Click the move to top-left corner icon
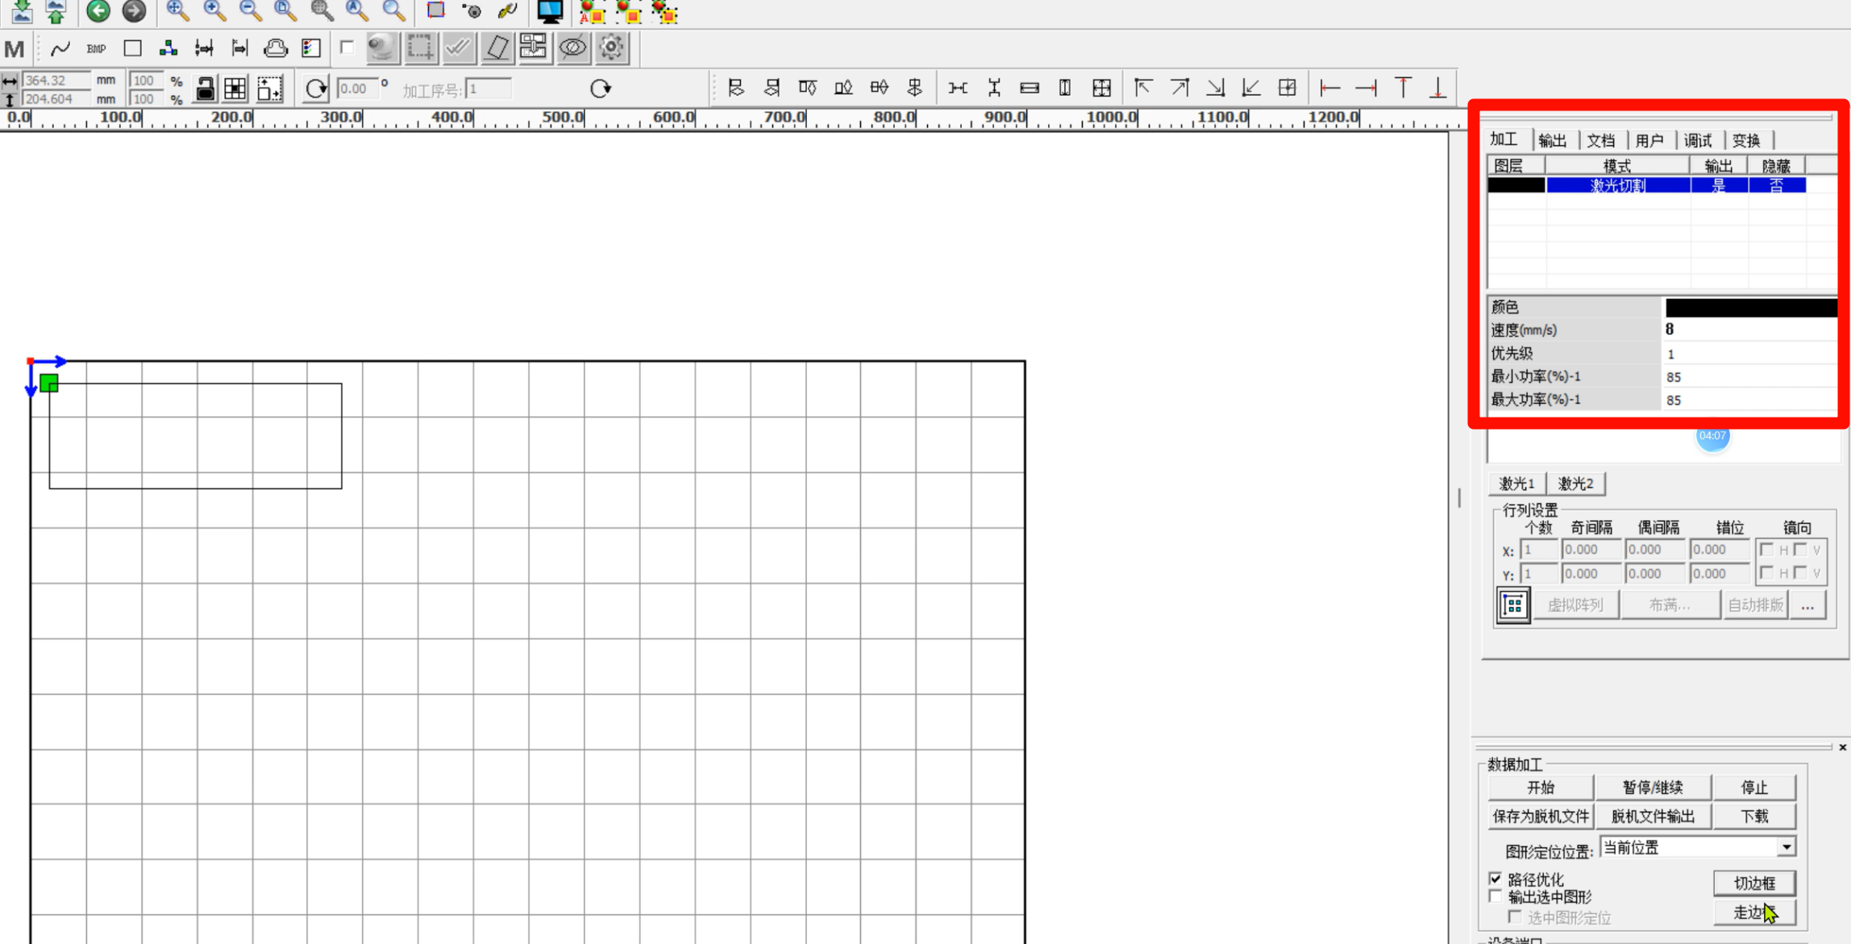This screenshot has width=1851, height=944. pos(1142,88)
